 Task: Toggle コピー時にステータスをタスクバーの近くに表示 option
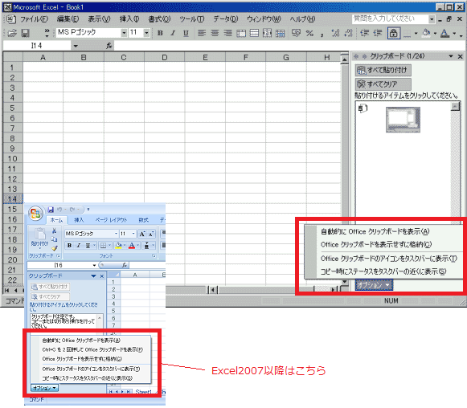click(383, 271)
